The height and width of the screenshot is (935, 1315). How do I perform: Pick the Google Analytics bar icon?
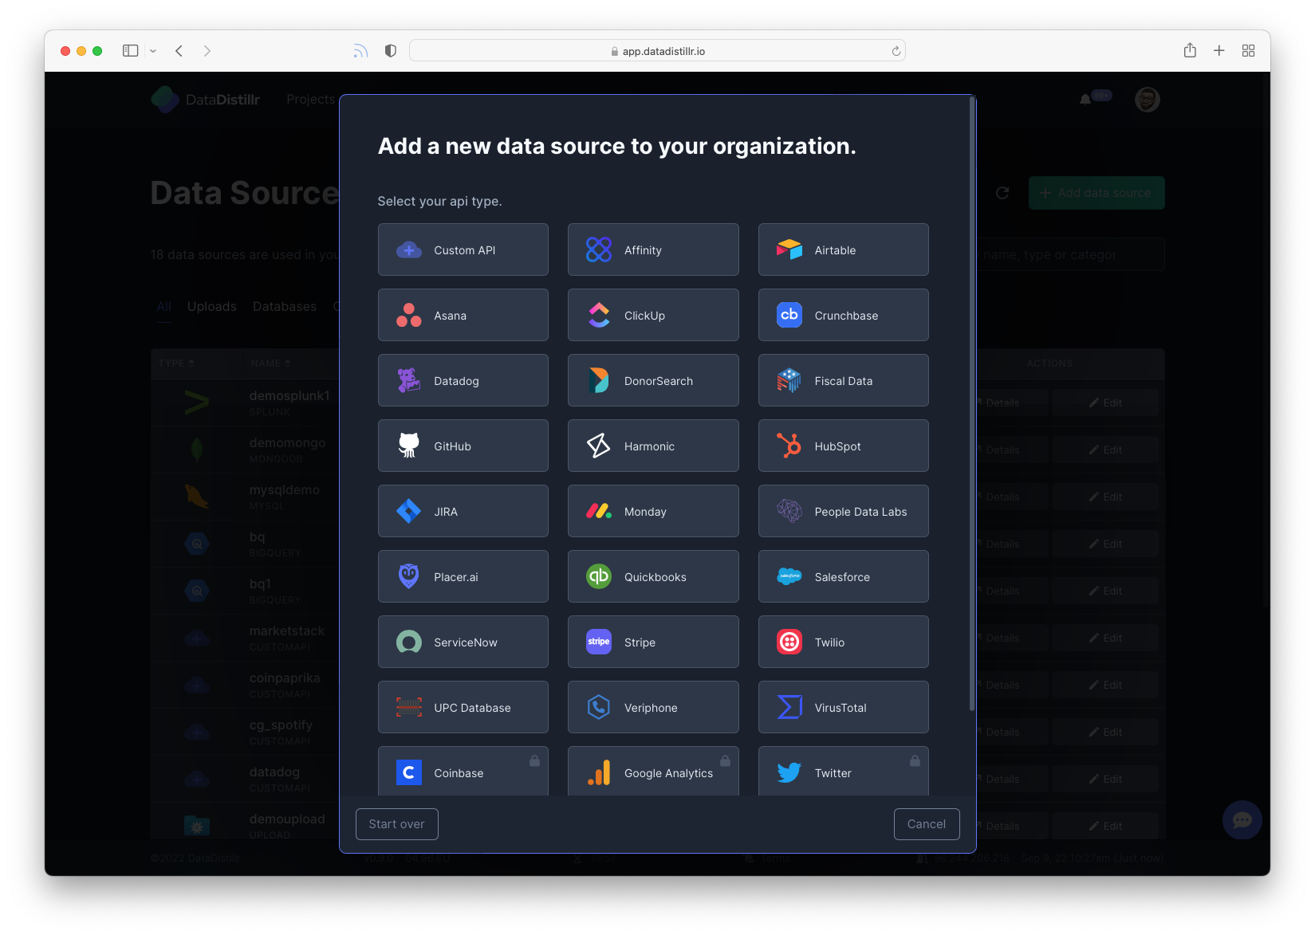tap(599, 773)
